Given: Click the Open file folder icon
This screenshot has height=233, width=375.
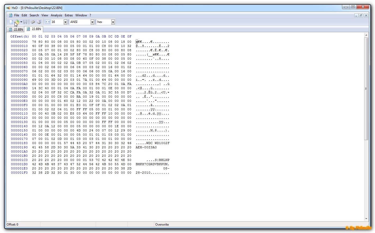Looking at the screenshot, I should pyautogui.click(x=17, y=22).
